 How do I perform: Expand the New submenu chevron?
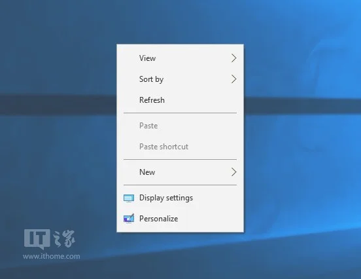tap(234, 172)
